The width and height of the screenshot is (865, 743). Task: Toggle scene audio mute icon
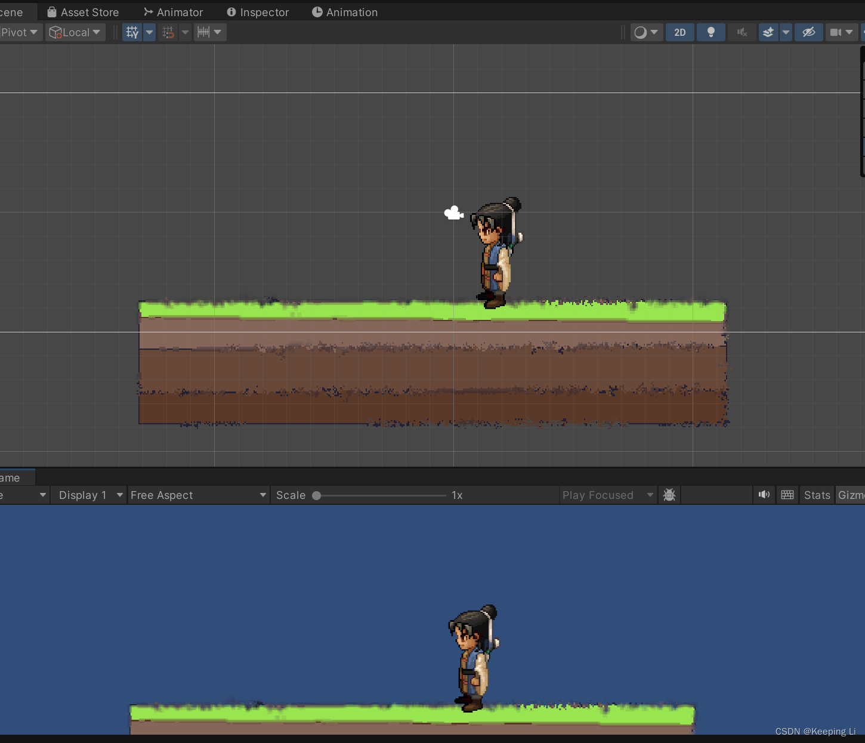coord(742,32)
